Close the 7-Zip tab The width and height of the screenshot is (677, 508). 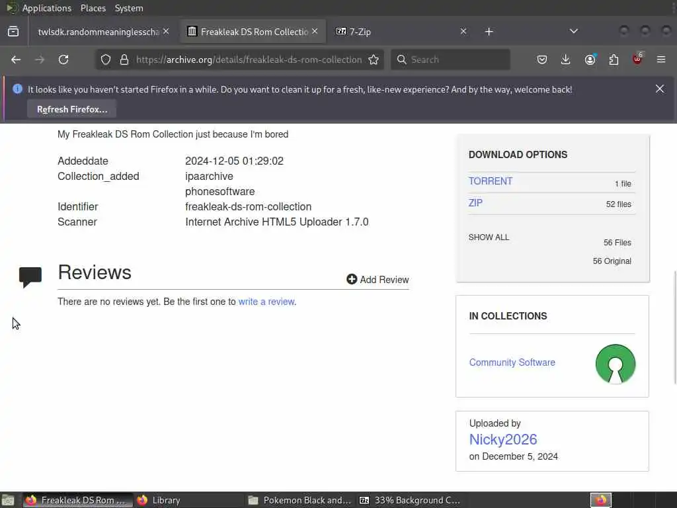click(463, 32)
